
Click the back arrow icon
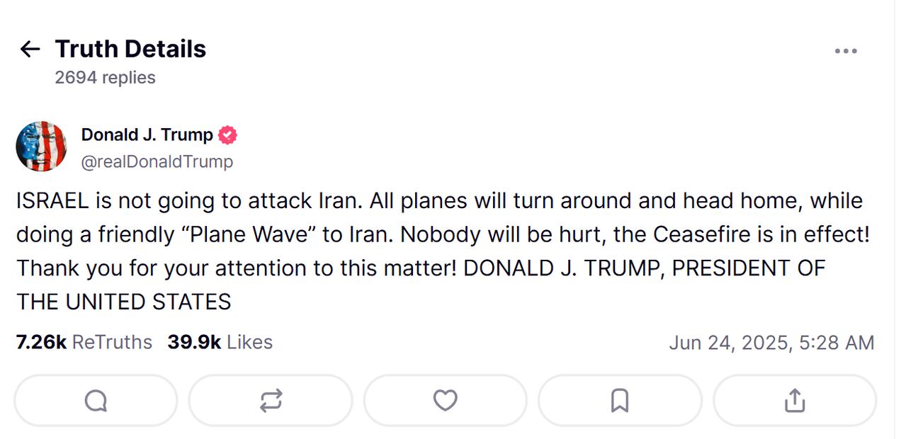30,49
